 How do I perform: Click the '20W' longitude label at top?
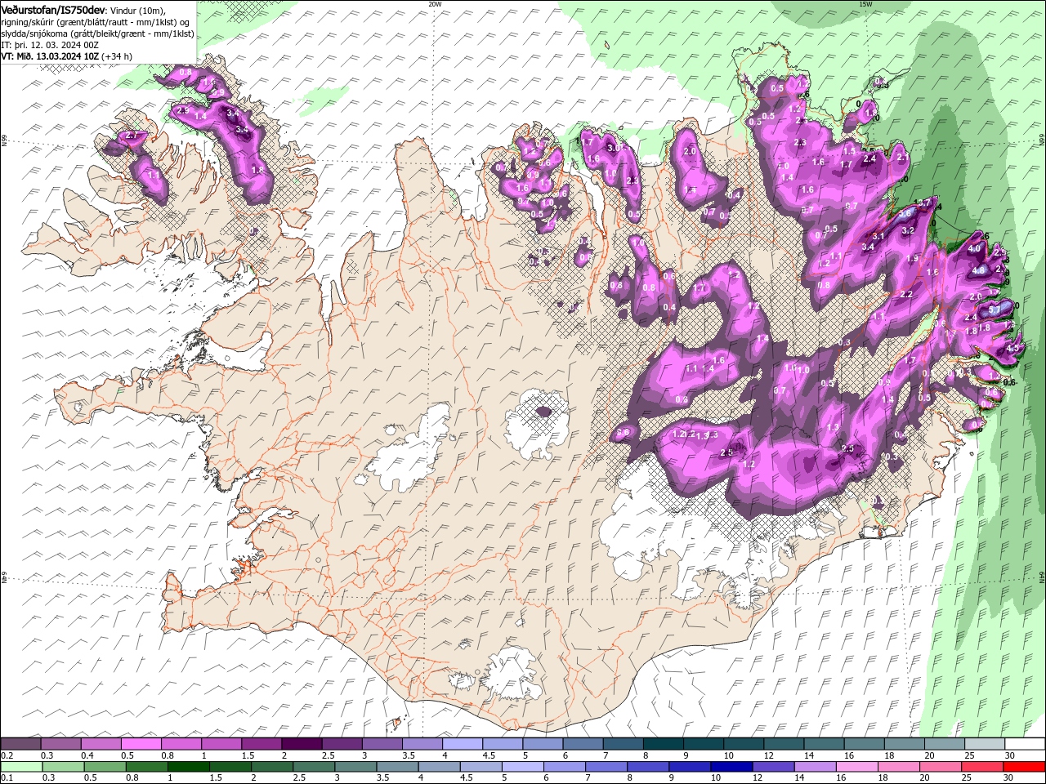click(435, 4)
